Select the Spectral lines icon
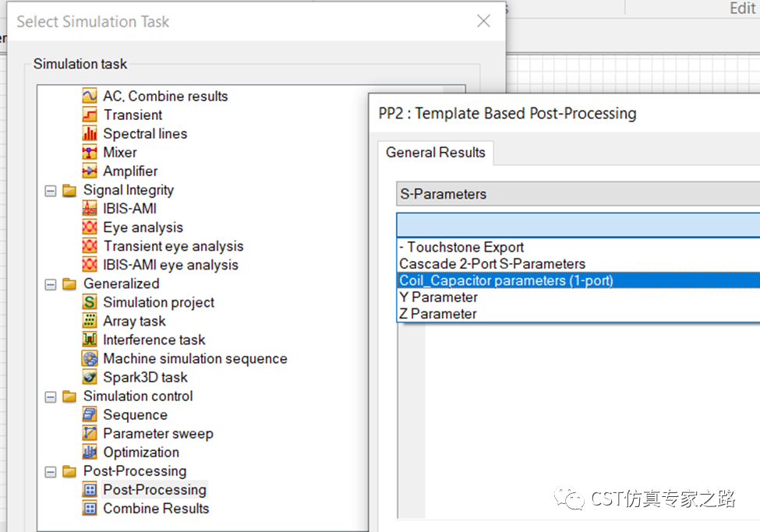 point(90,133)
